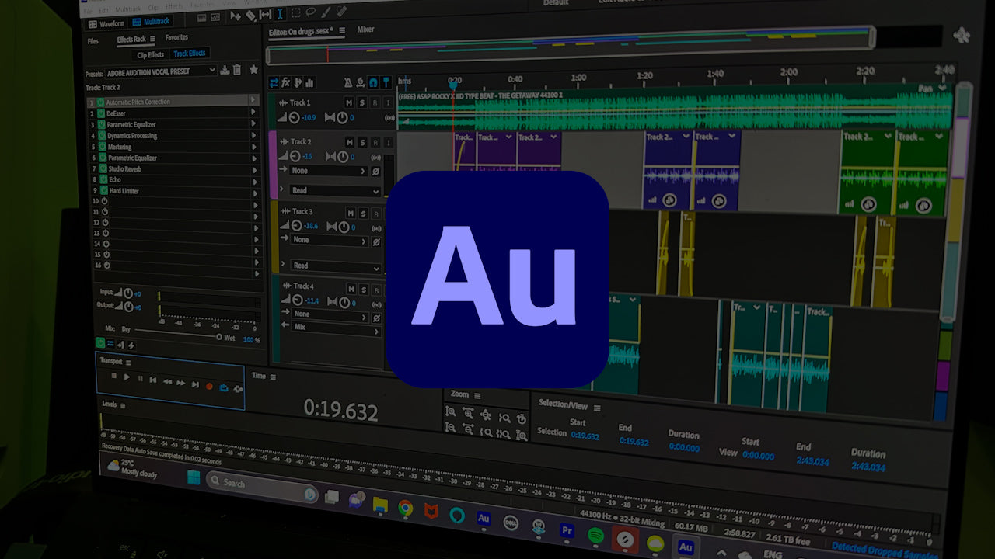Screen dimensions: 995x559
Task: Toggle power for Studio Reverb effect
Action: tap(103, 169)
